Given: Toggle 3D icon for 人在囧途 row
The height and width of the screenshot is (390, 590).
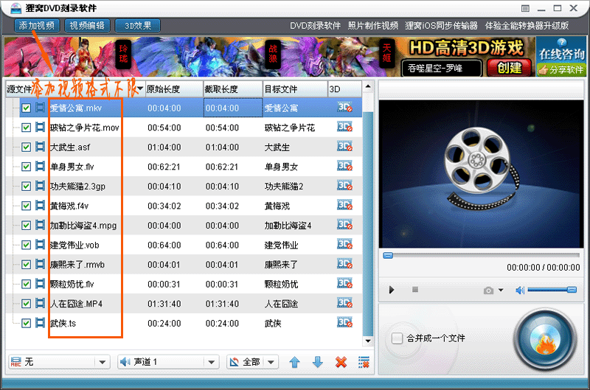Looking at the screenshot, I should 344,303.
